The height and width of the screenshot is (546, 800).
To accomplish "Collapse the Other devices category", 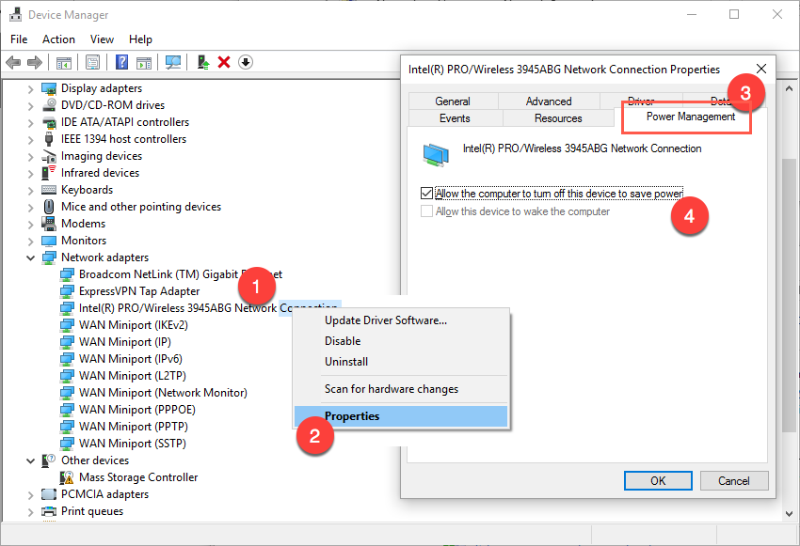I will 31,460.
